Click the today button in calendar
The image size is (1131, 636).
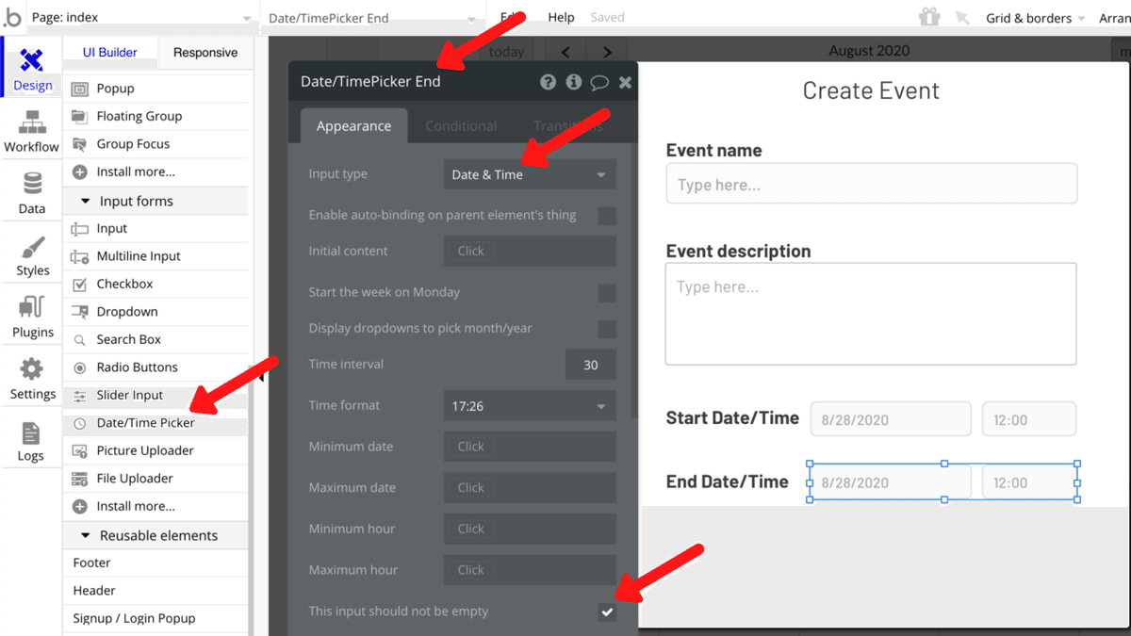pyautogui.click(x=507, y=52)
